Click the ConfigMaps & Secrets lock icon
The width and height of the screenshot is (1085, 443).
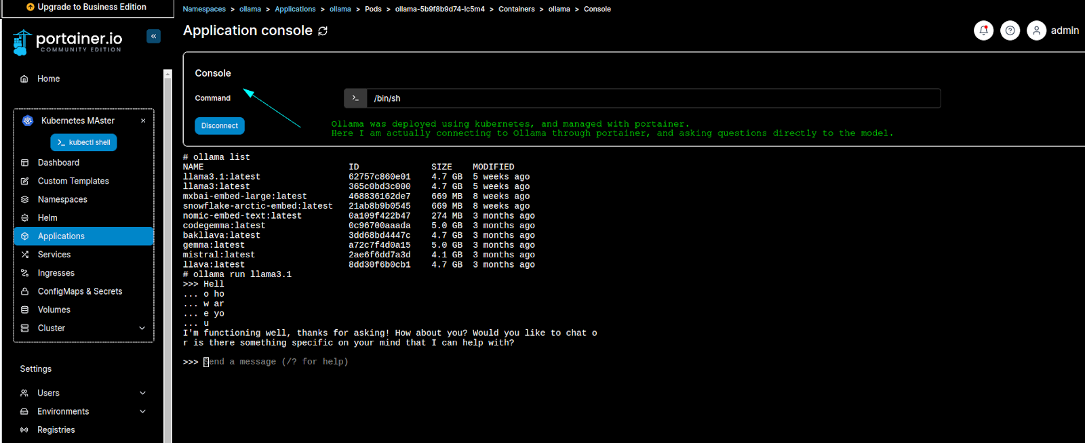click(x=24, y=291)
